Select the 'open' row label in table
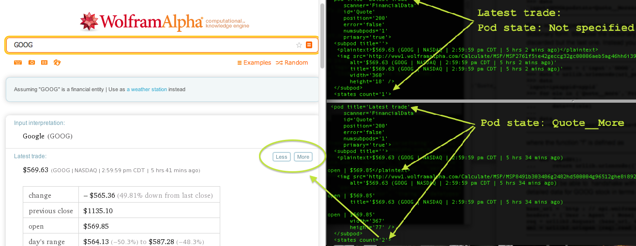The width and height of the screenshot is (636, 246). [x=36, y=226]
